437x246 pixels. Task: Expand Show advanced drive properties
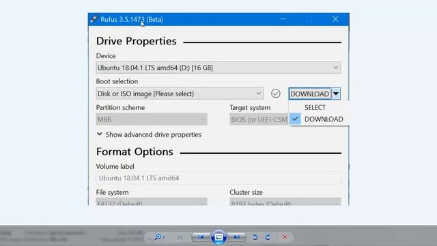coord(149,135)
